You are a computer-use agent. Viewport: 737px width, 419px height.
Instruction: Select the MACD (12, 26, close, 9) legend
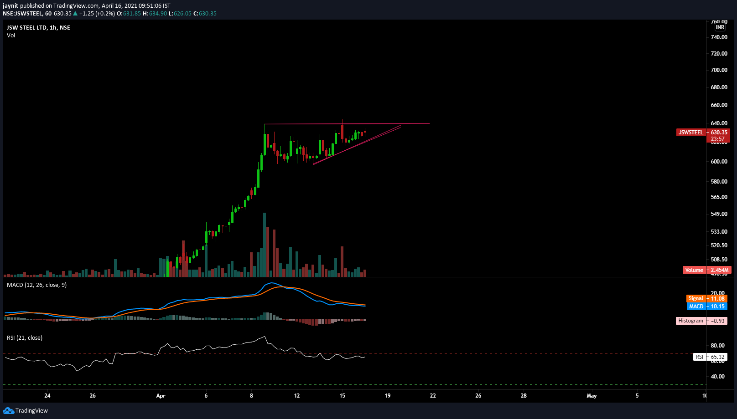pos(36,285)
